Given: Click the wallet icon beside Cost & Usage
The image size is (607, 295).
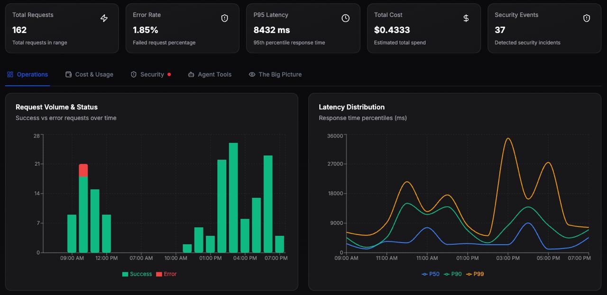Looking at the screenshot, I should click(68, 74).
